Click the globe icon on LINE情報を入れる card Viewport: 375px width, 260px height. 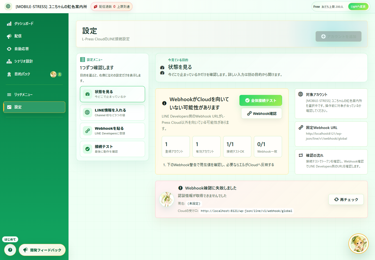click(87, 113)
